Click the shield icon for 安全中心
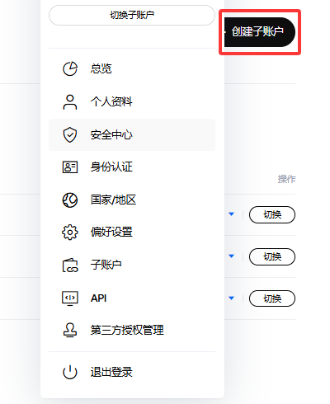The image size is (330, 404). click(70, 134)
